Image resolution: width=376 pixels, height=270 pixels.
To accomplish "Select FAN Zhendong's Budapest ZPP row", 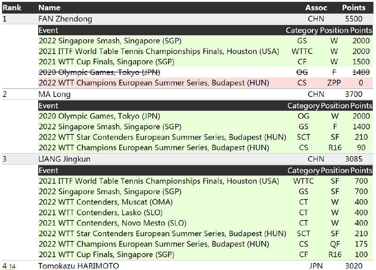I will [206, 83].
